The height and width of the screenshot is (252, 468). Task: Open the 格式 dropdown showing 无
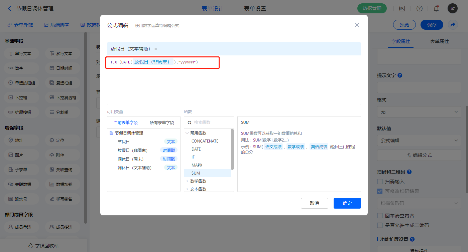pos(419,112)
